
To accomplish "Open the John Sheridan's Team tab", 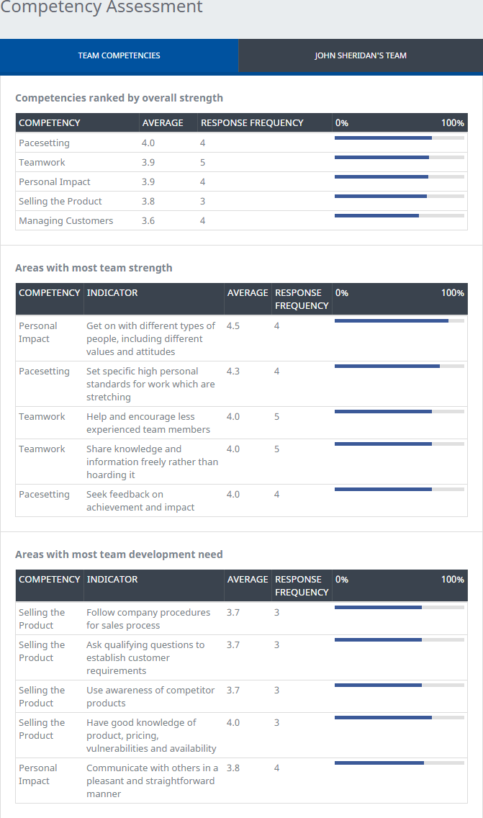I will 360,55.
